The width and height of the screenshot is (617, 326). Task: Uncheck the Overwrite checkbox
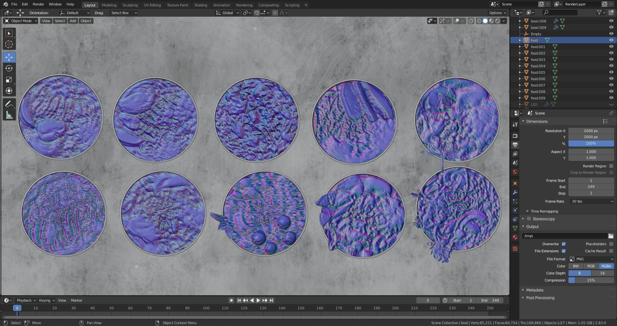point(564,244)
